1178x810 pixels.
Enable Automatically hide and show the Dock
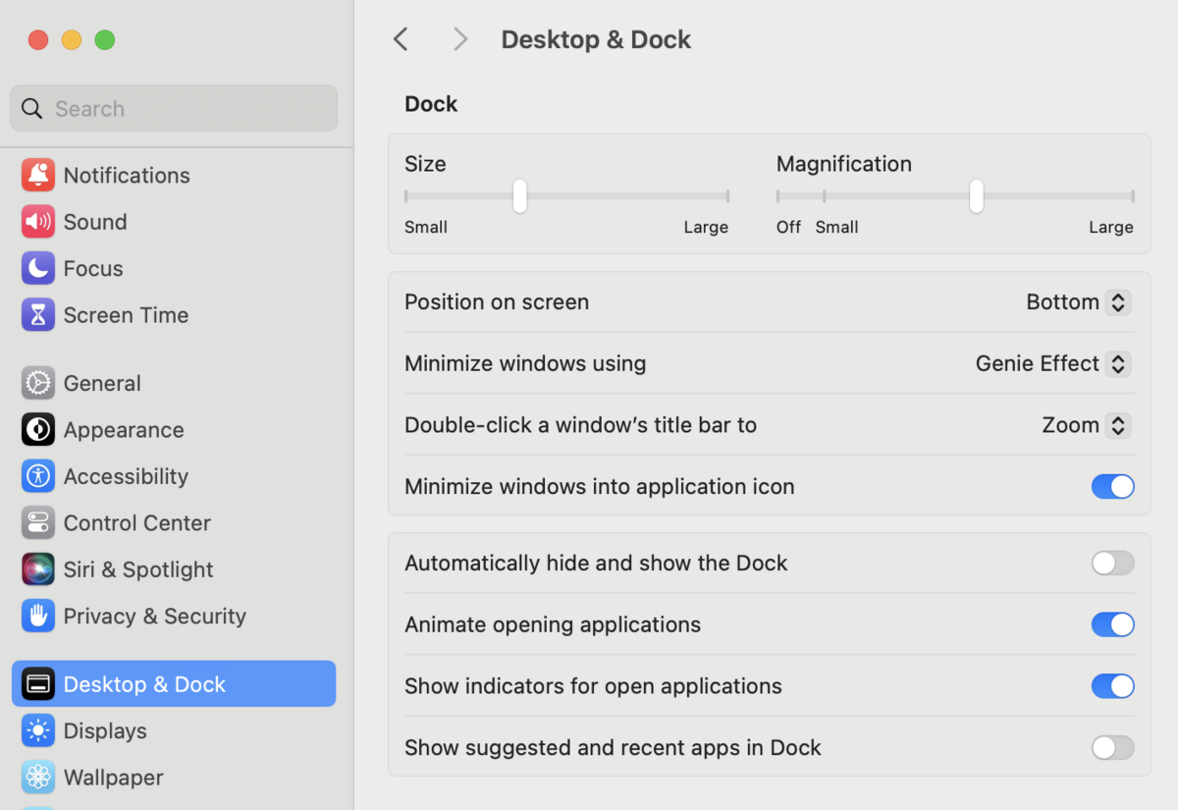coord(1112,563)
